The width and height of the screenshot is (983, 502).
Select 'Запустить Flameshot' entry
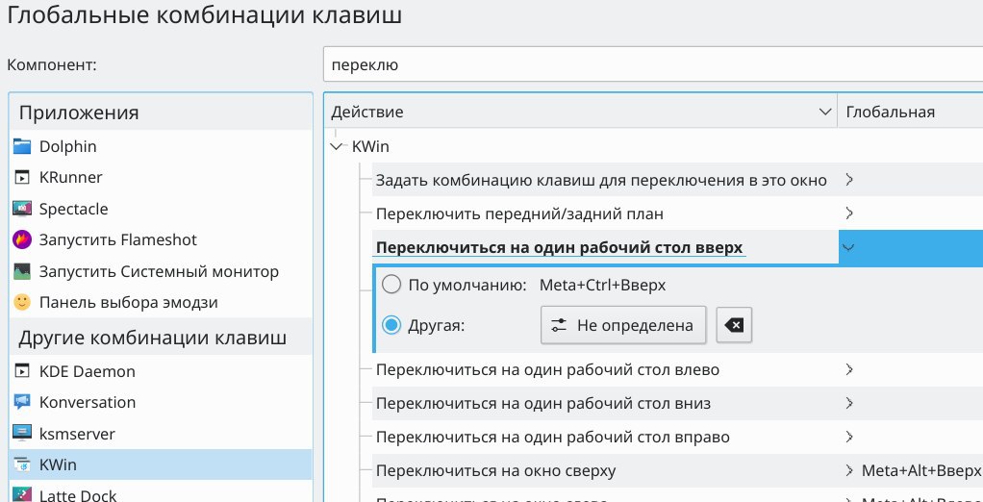(x=161, y=240)
